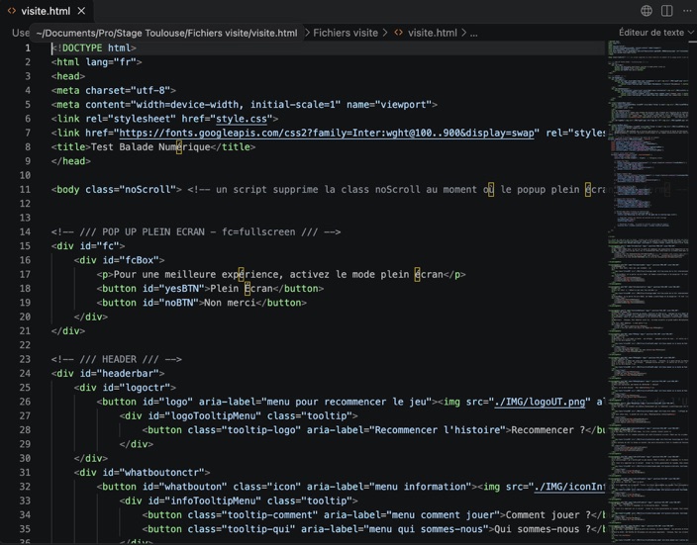Open preview in browser globe icon
The width and height of the screenshot is (697, 545).
(647, 11)
